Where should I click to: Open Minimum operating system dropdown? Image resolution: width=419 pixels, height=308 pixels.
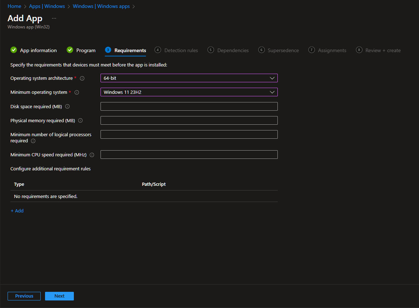point(189,92)
